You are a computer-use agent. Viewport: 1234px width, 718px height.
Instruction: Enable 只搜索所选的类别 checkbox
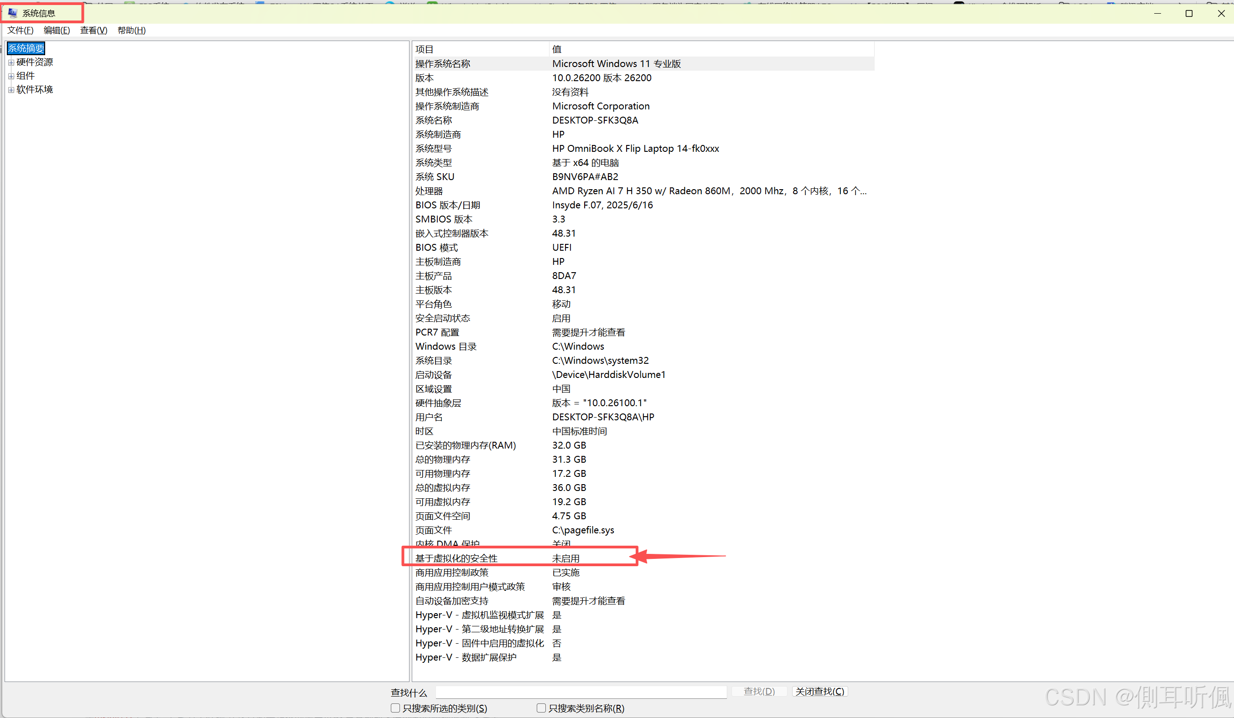tap(395, 708)
